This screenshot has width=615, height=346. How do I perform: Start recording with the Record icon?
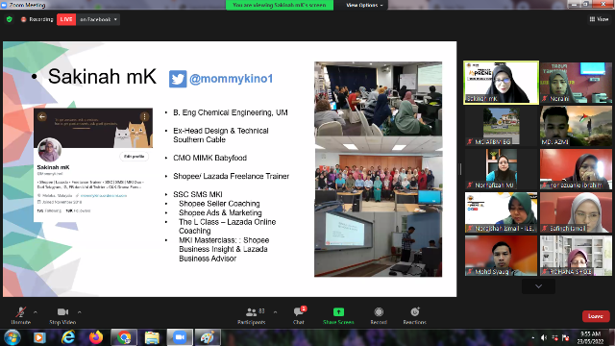379,311
